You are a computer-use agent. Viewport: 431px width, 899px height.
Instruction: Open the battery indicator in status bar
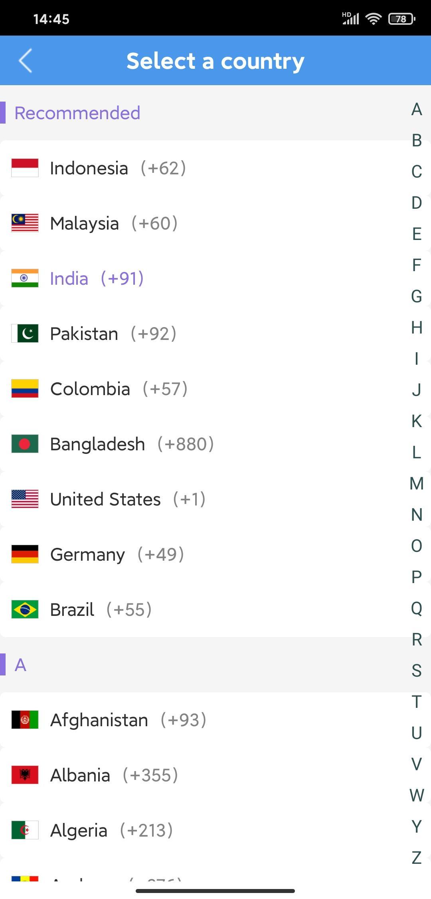coord(402,19)
